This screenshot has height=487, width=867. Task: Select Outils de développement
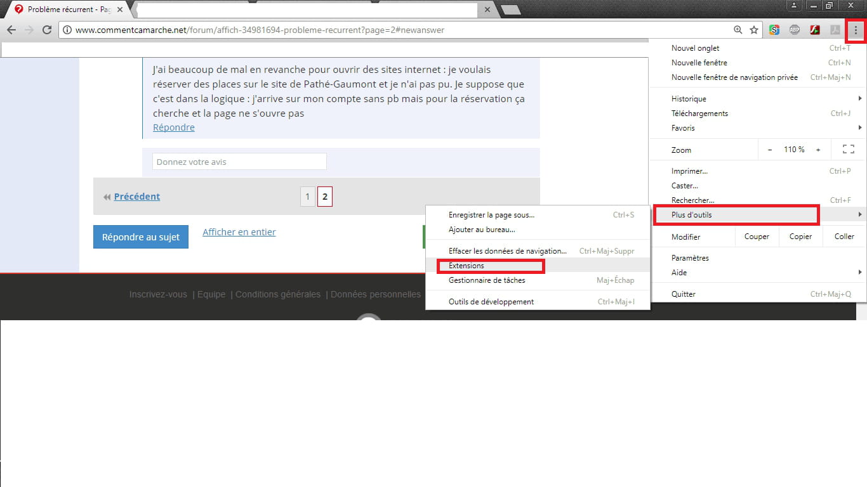[x=538, y=302]
